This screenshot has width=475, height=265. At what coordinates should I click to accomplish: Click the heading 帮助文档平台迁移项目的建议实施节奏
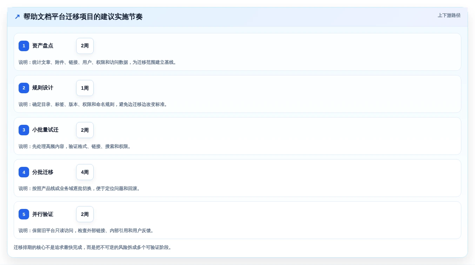tap(83, 17)
